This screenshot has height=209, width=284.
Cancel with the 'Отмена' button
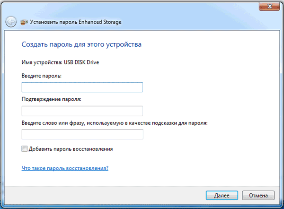pyautogui.click(x=258, y=195)
